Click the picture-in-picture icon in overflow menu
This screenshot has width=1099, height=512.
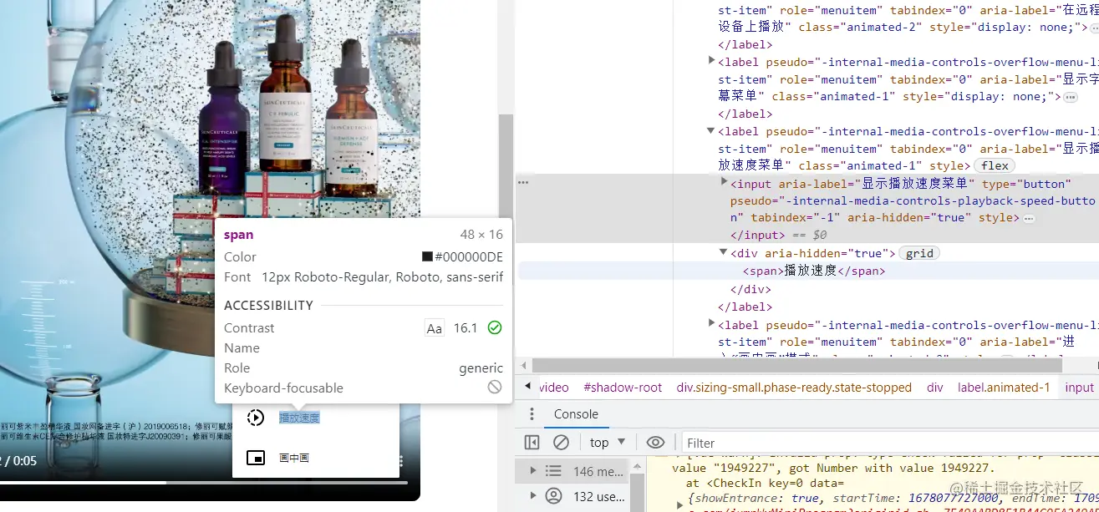(256, 458)
